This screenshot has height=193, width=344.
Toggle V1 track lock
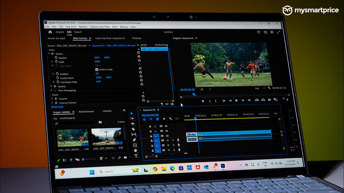(151, 136)
